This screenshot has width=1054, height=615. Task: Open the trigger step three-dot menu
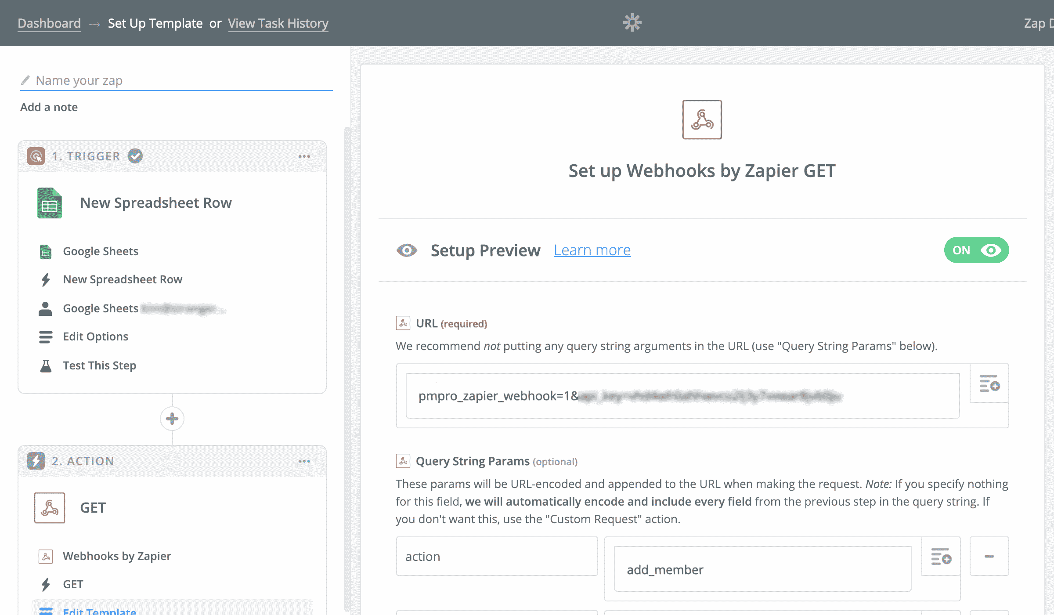(304, 156)
